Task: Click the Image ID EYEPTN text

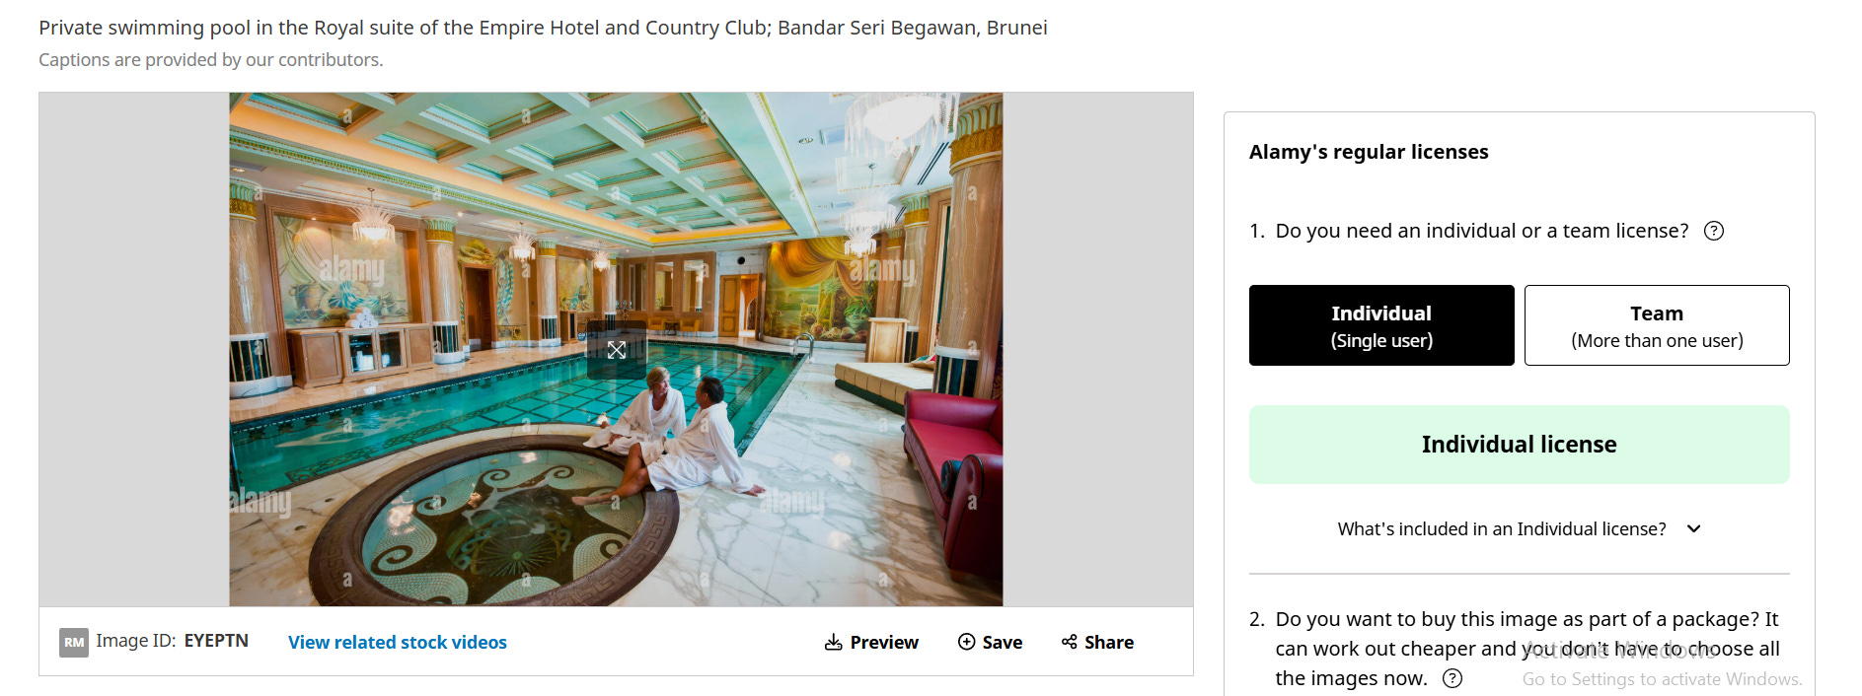Action: coord(172,641)
